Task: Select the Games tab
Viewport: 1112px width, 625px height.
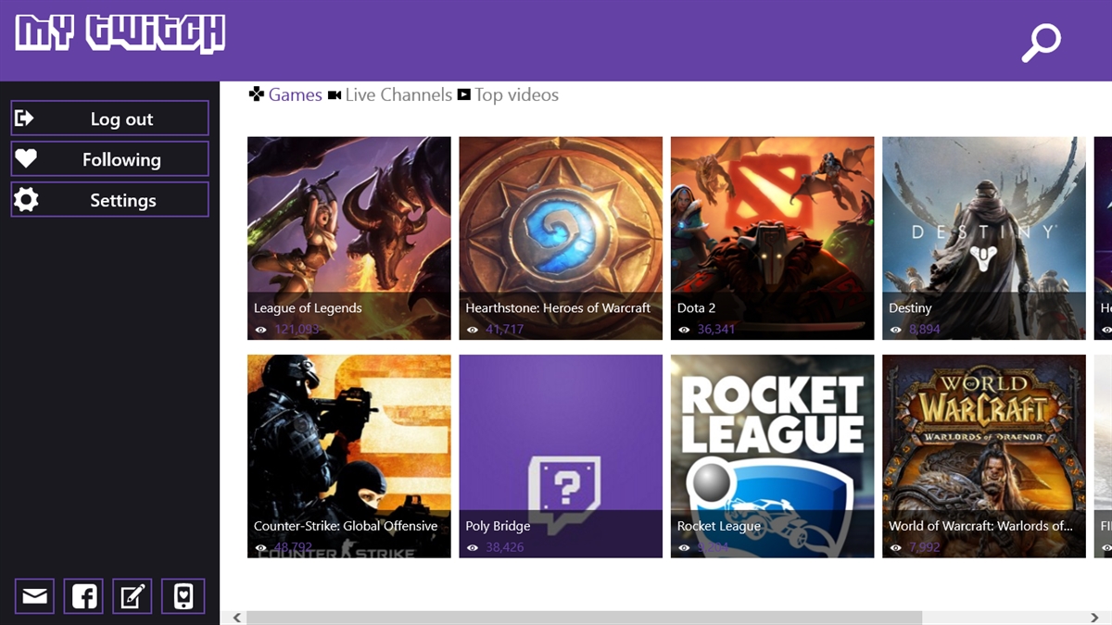Action: point(295,94)
